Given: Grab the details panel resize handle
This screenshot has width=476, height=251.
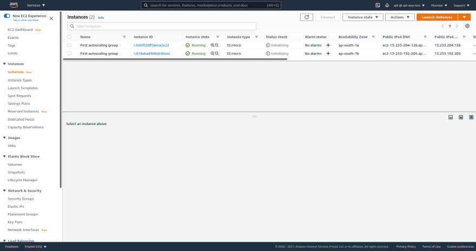Looking at the screenshot, I should [x=254, y=116].
